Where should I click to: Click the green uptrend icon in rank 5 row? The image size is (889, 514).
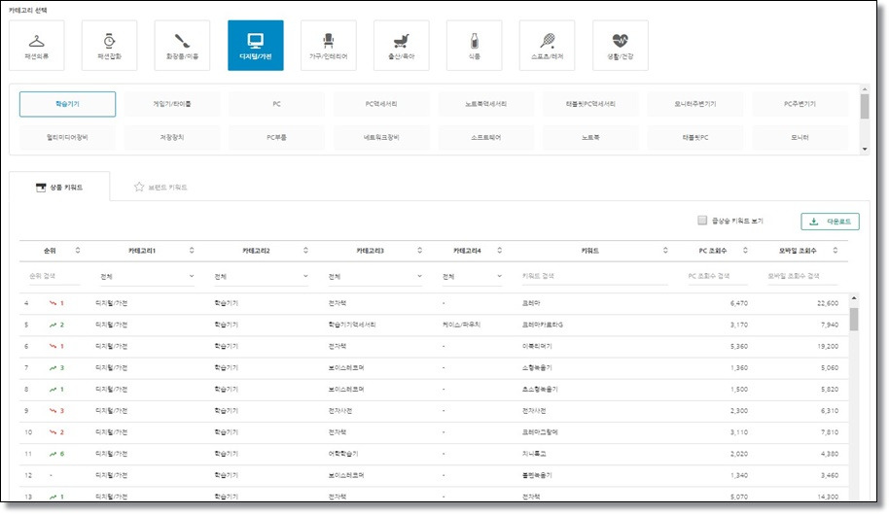53,325
